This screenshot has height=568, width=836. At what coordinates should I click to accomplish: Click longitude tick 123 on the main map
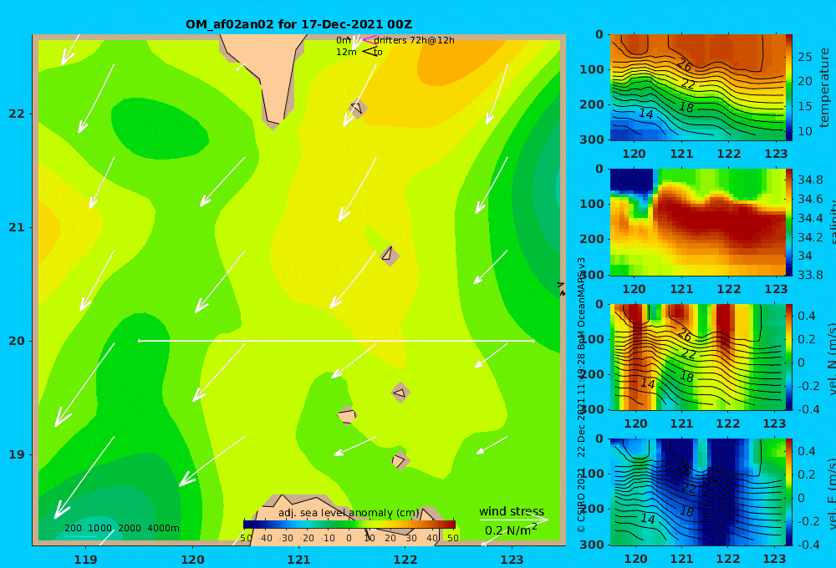point(512,560)
